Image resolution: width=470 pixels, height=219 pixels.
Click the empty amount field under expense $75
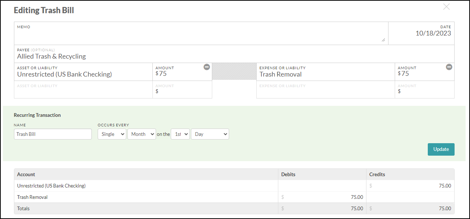pyautogui.click(x=424, y=90)
